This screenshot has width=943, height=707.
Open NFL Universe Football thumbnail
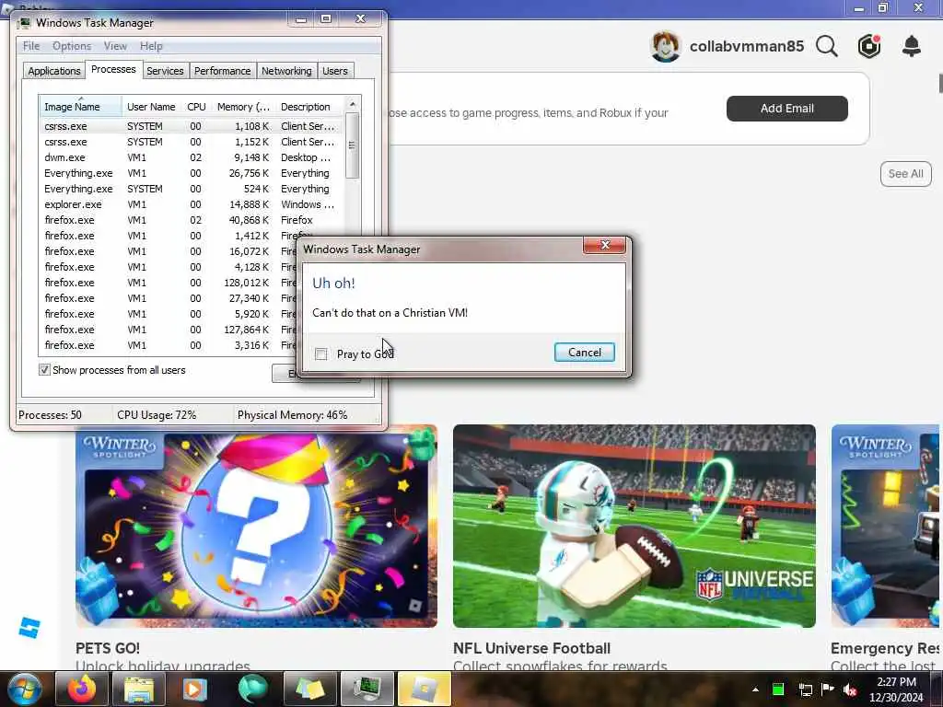click(634, 526)
